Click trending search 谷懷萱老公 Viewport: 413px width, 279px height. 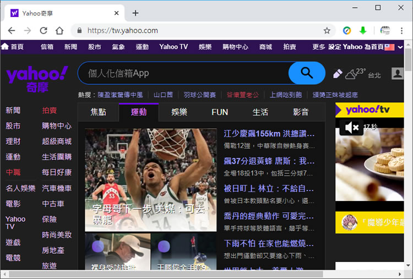click(243, 95)
